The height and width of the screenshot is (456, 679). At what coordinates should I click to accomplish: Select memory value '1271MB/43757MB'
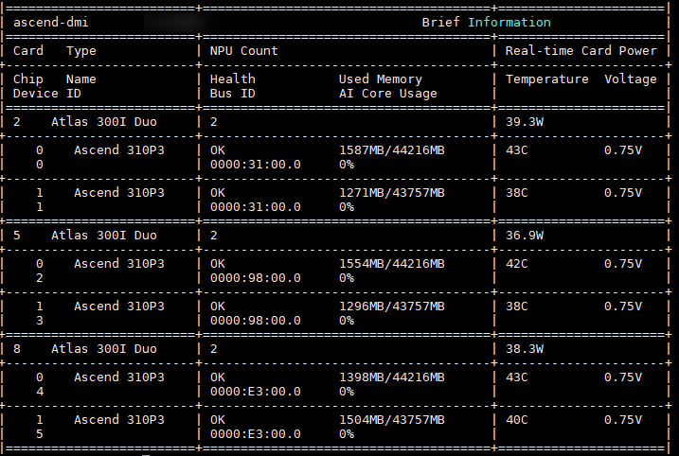391,193
